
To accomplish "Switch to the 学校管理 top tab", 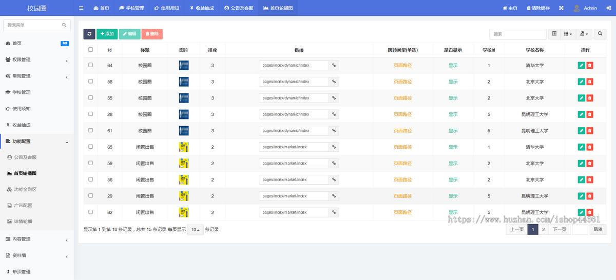I will tap(131, 8).
